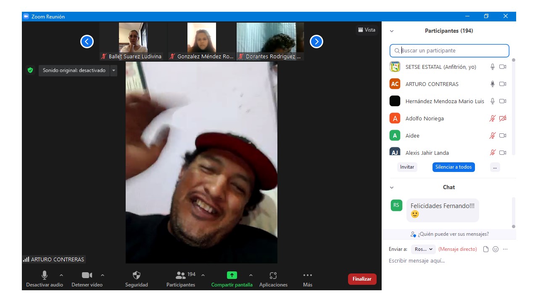Click the Participantes (194) panel title
Image resolution: width=538 pixels, height=302 pixels.
[x=449, y=31]
